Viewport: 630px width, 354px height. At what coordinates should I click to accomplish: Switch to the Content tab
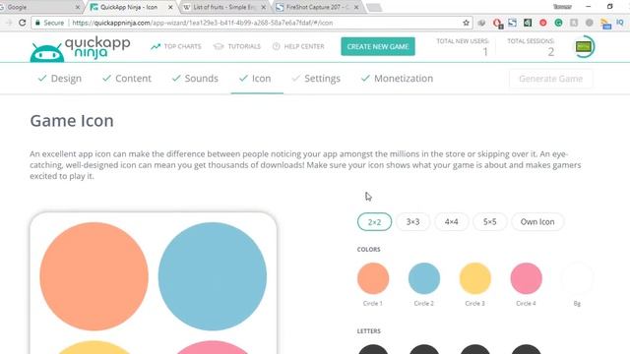click(127, 79)
